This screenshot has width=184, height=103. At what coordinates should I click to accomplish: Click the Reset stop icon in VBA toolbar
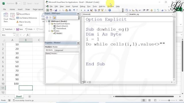88,10
